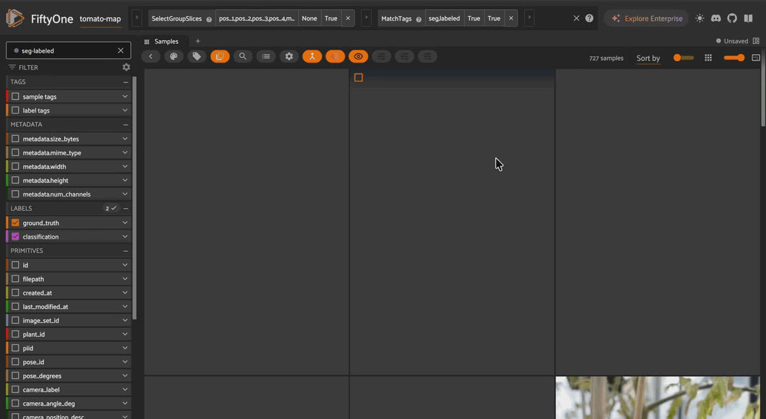Screen dimensions: 766x419
Task: Click the FILTER label in sidebar
Action: (x=28, y=67)
